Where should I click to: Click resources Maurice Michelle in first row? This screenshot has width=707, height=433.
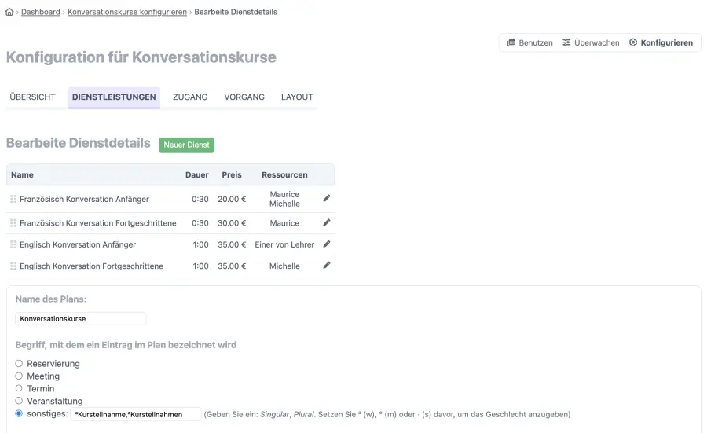pyautogui.click(x=284, y=199)
